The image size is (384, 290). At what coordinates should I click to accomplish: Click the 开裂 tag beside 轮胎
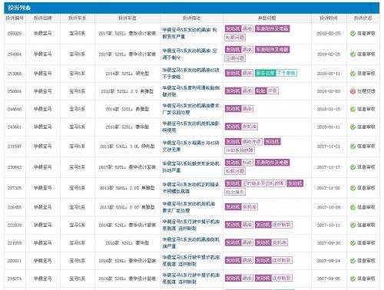273,91
